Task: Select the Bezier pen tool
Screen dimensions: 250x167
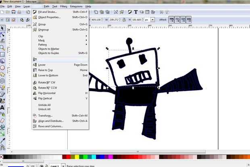Action: (x=2, y=94)
